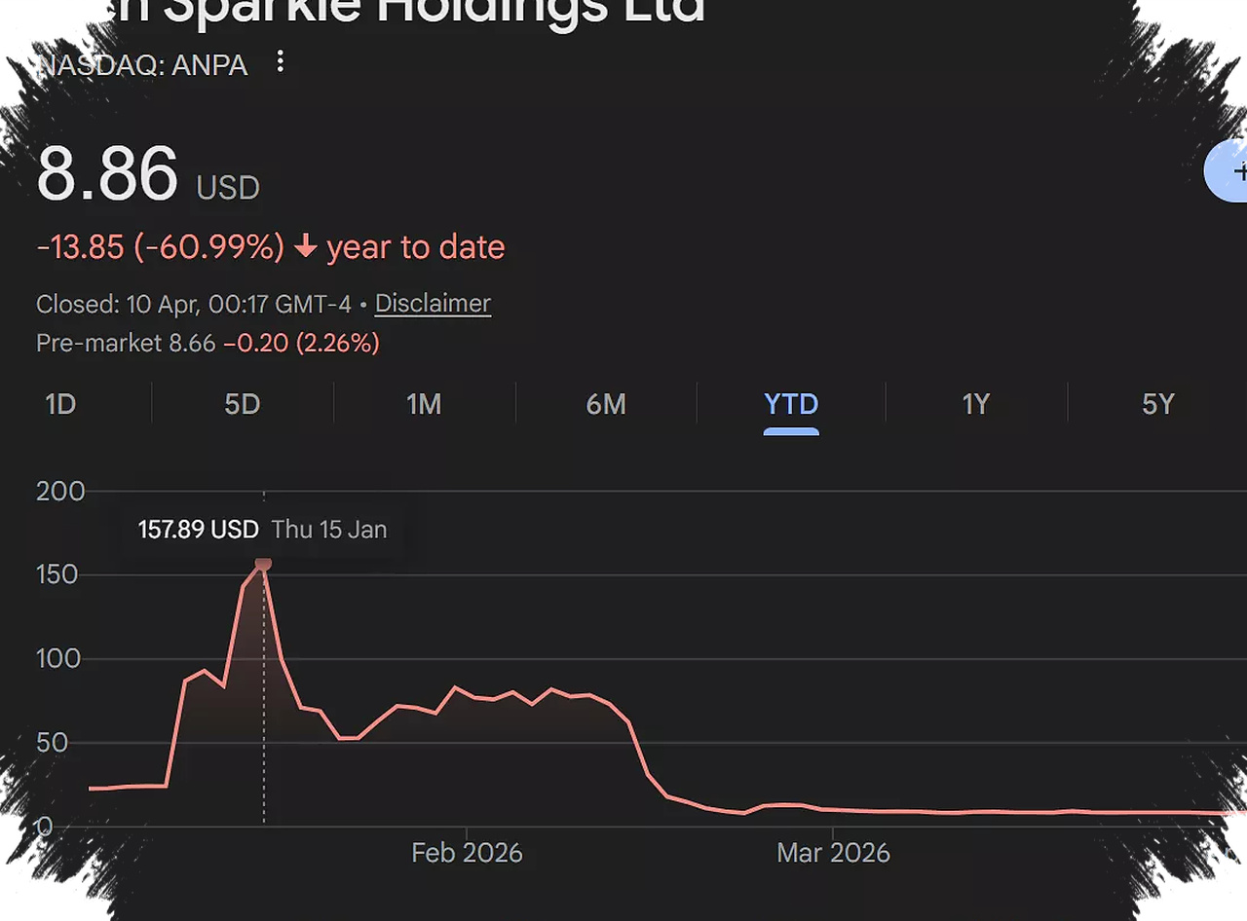This screenshot has width=1247, height=921.
Task: Click the 8.86 current price value
Action: [x=107, y=174]
